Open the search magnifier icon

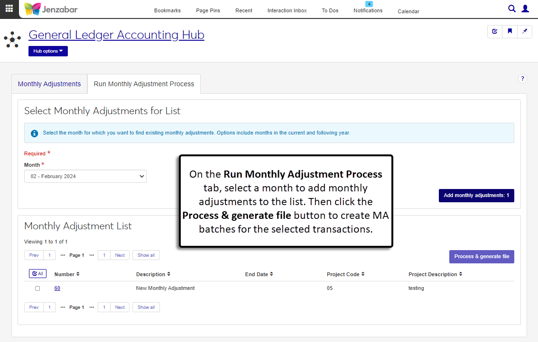[511, 9]
